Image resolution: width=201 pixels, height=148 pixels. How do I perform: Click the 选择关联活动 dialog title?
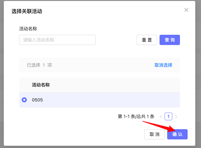click(27, 11)
